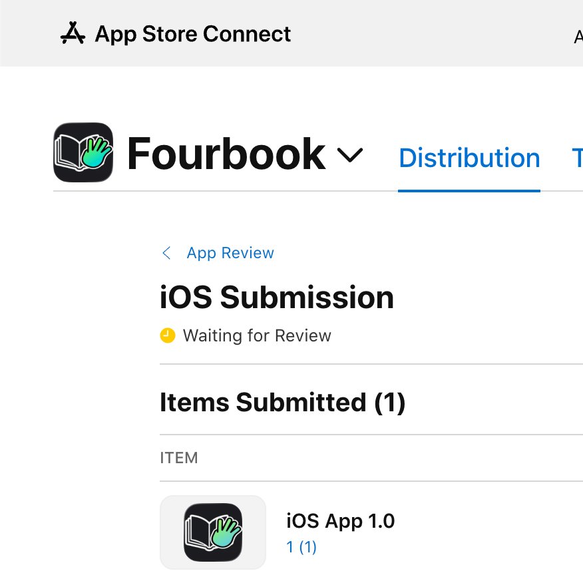Click the Fourbook app icon in header
Viewport: 583px width, 583px height.
tap(83, 152)
